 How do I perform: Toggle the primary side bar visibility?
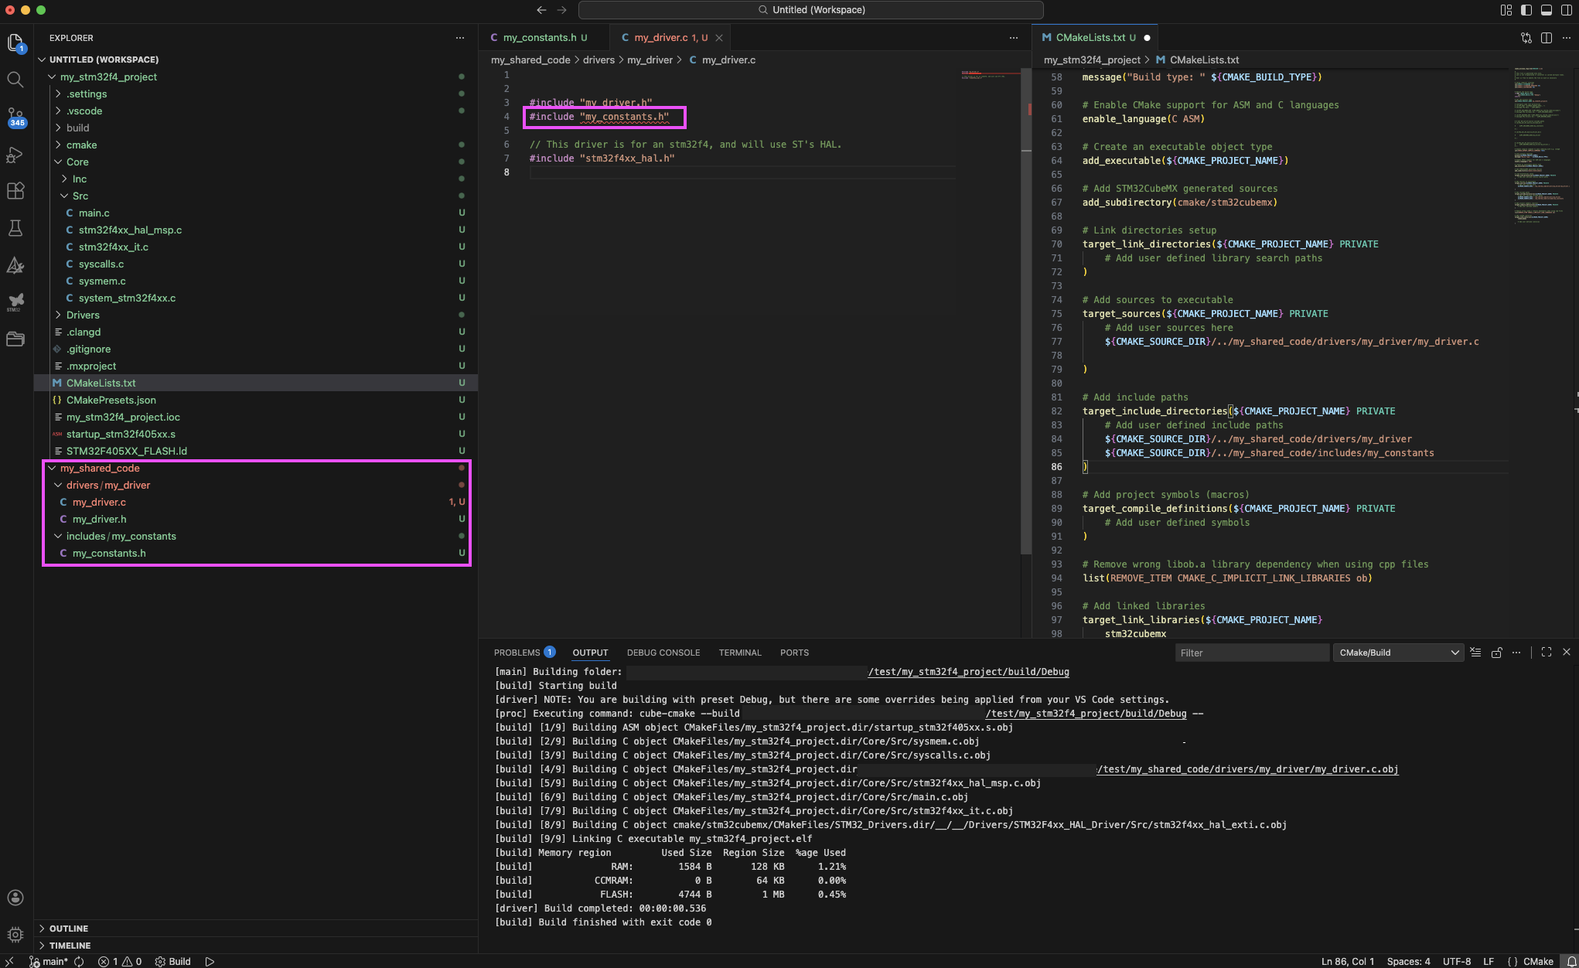[1526, 10]
